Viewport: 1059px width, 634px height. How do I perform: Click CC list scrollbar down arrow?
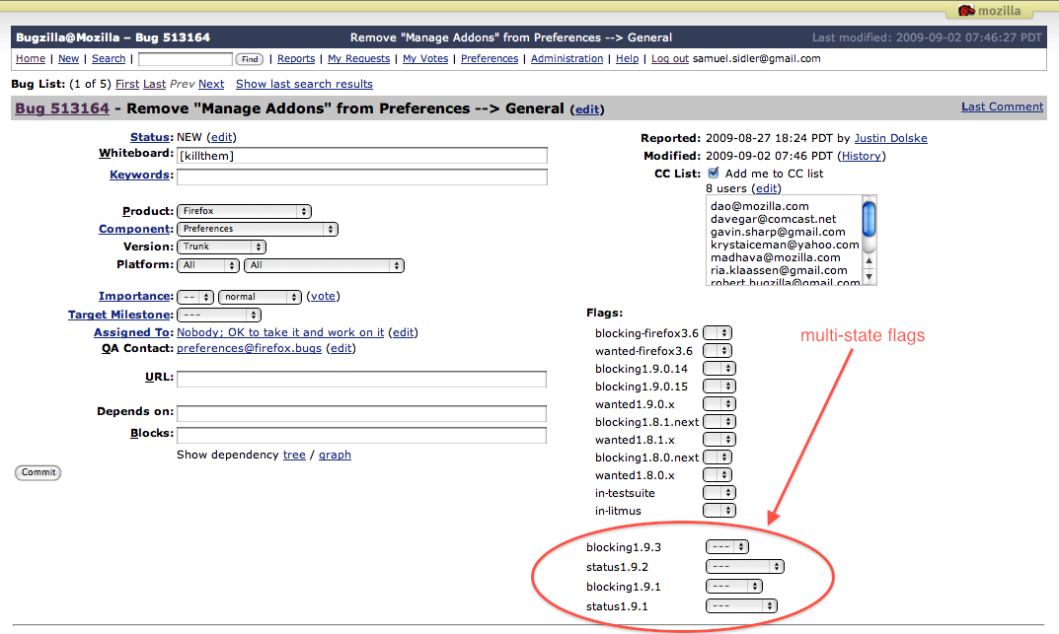point(870,276)
